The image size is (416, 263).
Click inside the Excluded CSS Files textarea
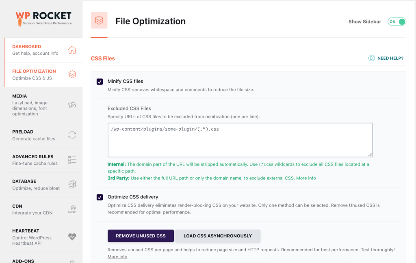tap(240, 140)
